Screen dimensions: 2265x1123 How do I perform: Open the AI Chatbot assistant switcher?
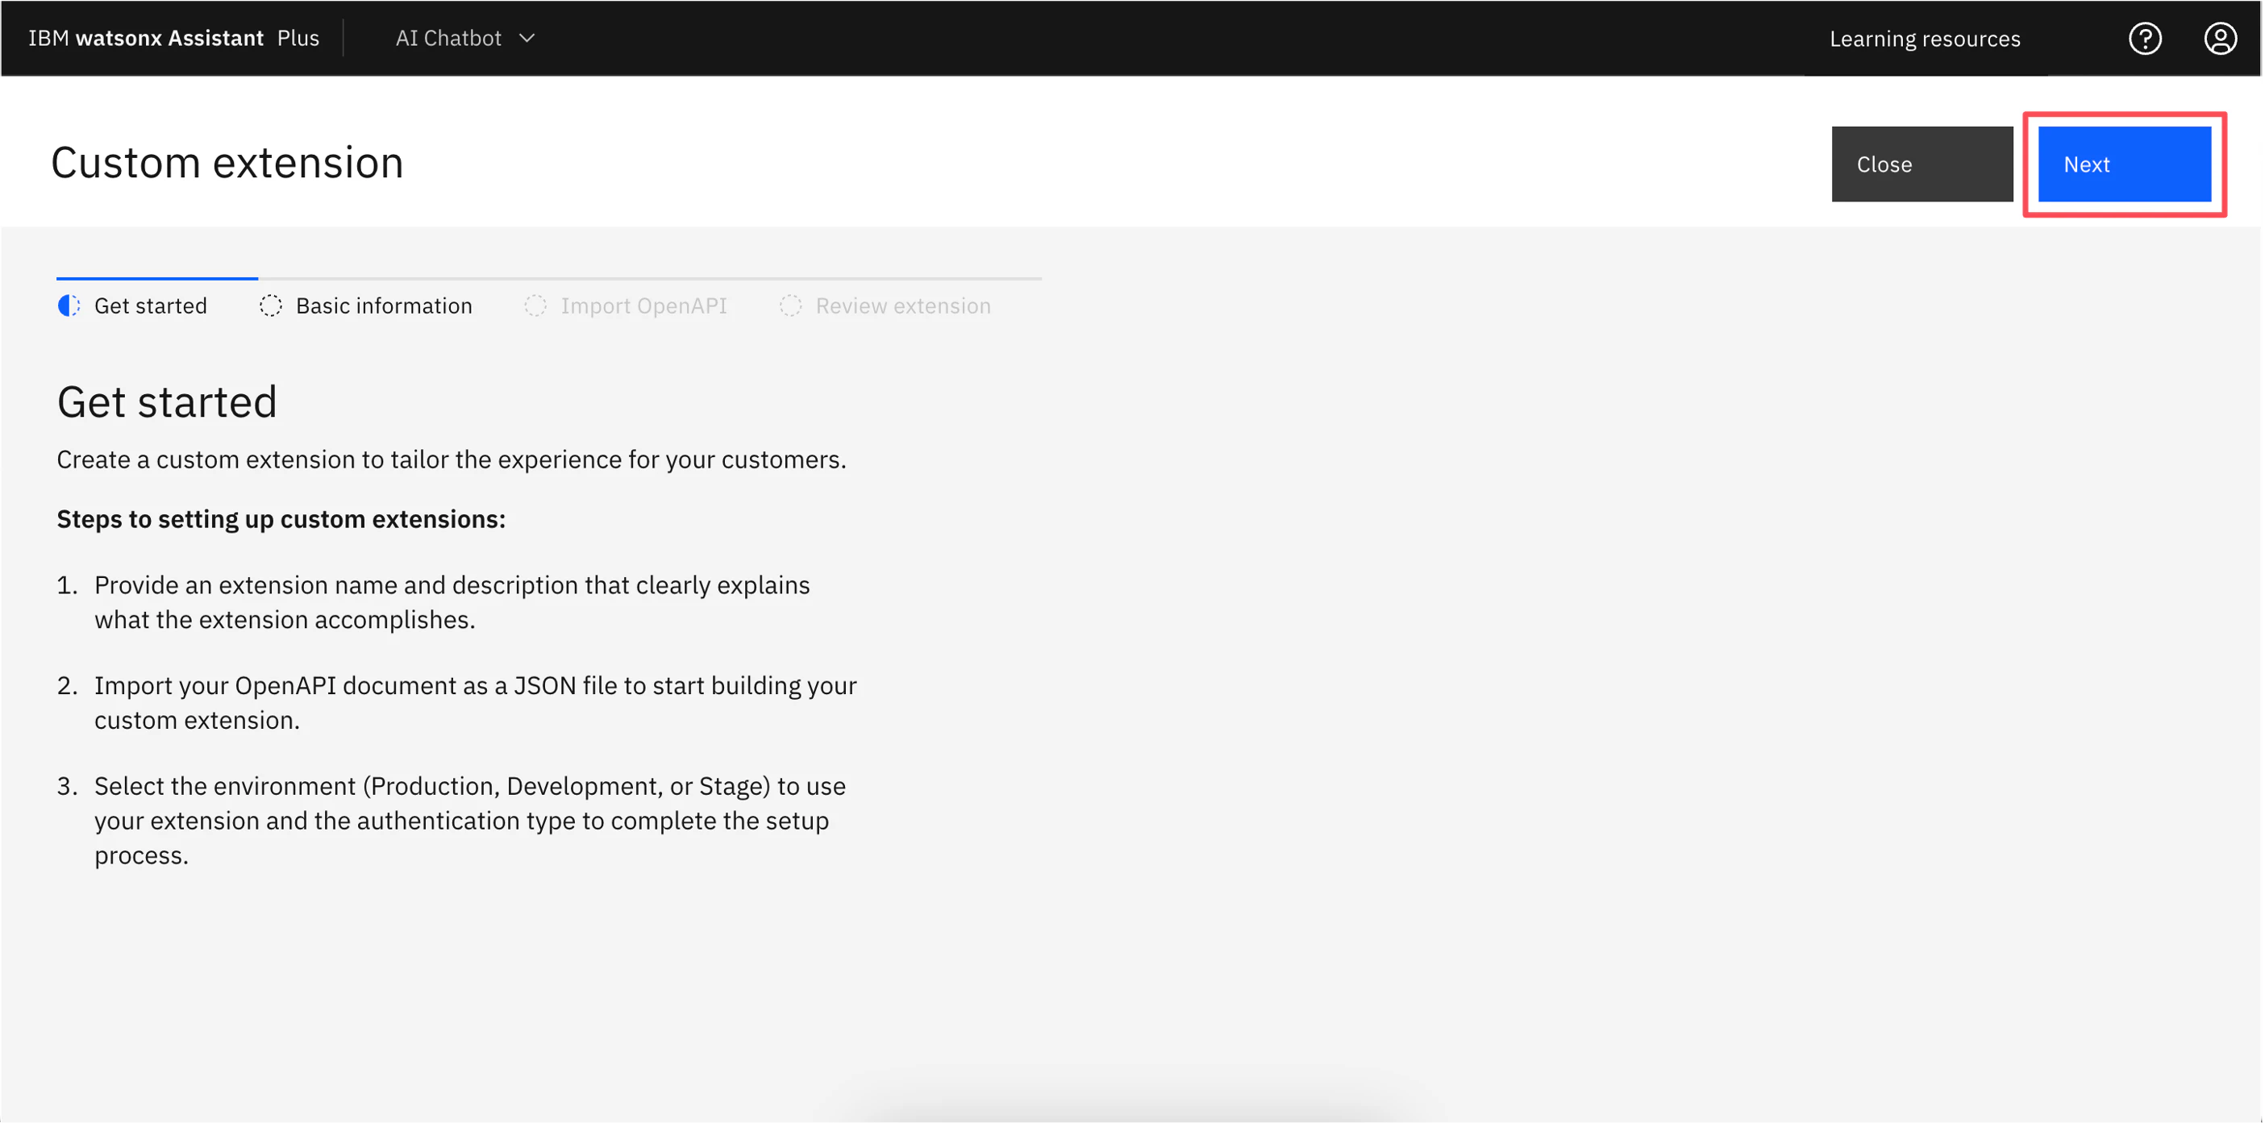(x=448, y=39)
